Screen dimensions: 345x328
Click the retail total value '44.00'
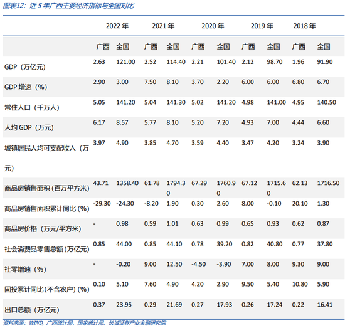(124, 244)
